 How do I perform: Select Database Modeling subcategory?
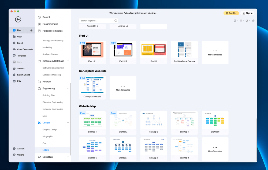(52, 75)
